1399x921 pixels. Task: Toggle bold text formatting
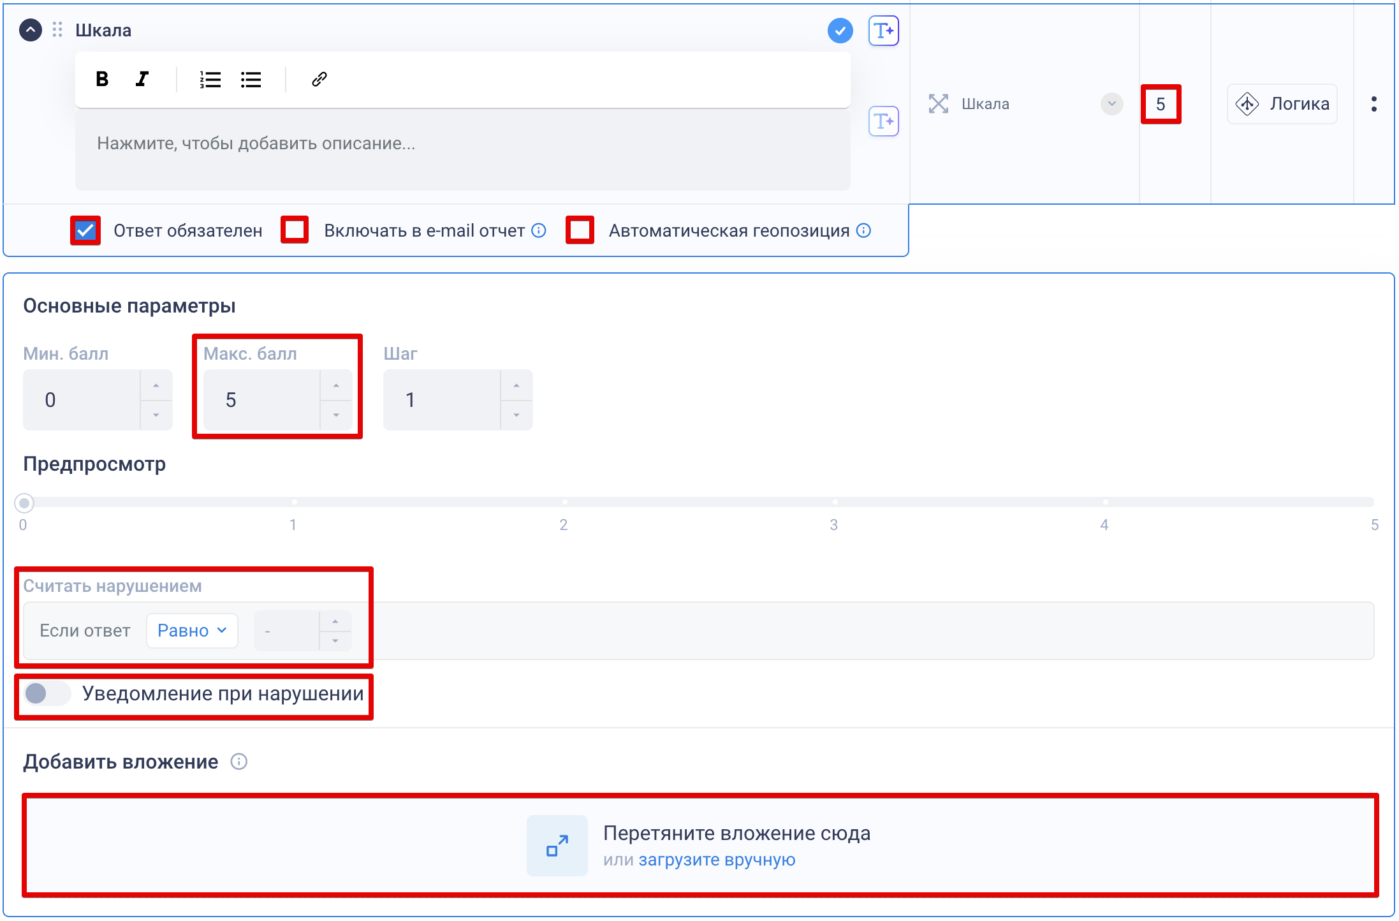[102, 79]
